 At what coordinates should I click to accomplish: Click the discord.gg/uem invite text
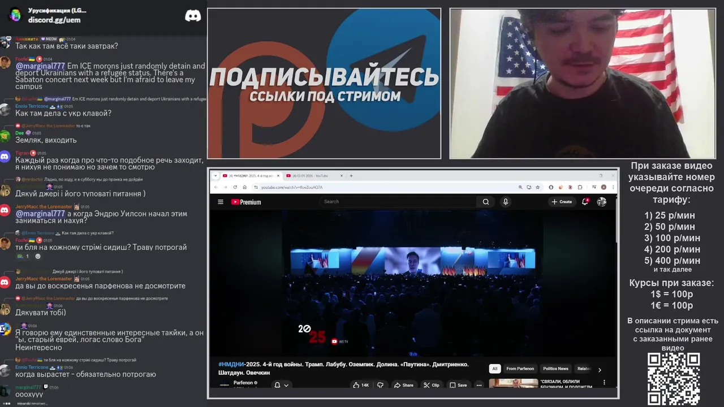54,20
